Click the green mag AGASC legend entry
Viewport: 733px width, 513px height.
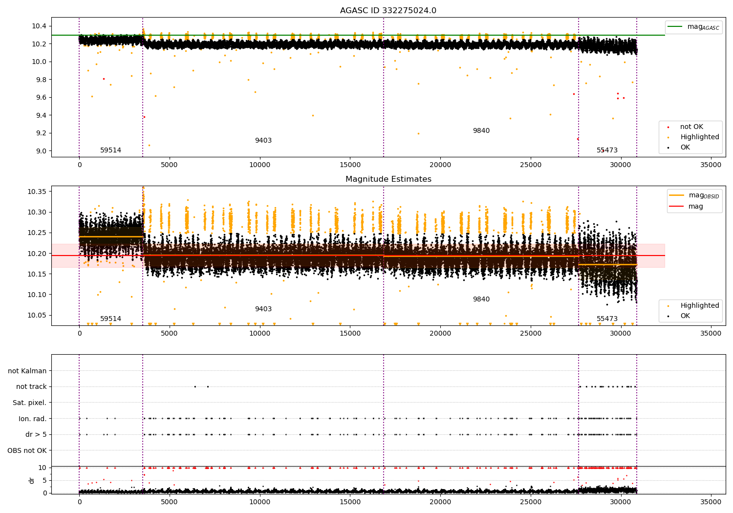[x=693, y=27]
